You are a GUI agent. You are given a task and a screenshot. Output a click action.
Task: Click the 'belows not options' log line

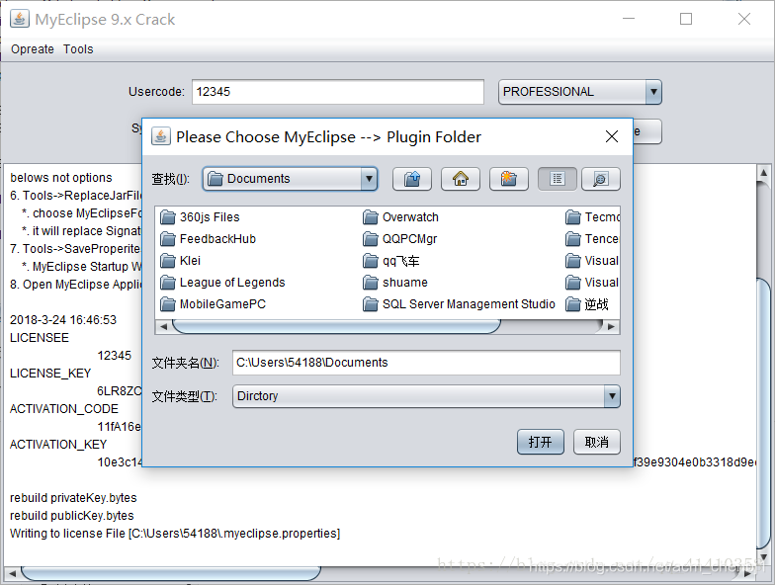coord(61,178)
